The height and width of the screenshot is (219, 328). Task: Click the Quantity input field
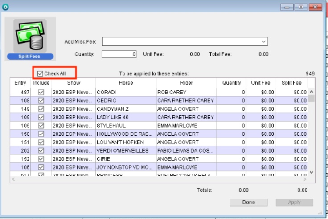tap(119, 54)
